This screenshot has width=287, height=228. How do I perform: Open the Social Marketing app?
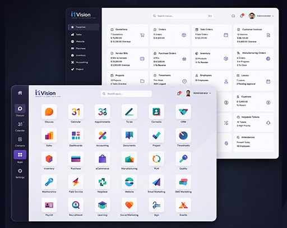point(129,205)
